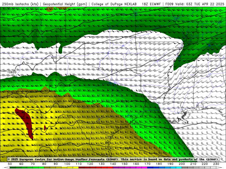Click the 10620 height contour label

tap(12, 72)
